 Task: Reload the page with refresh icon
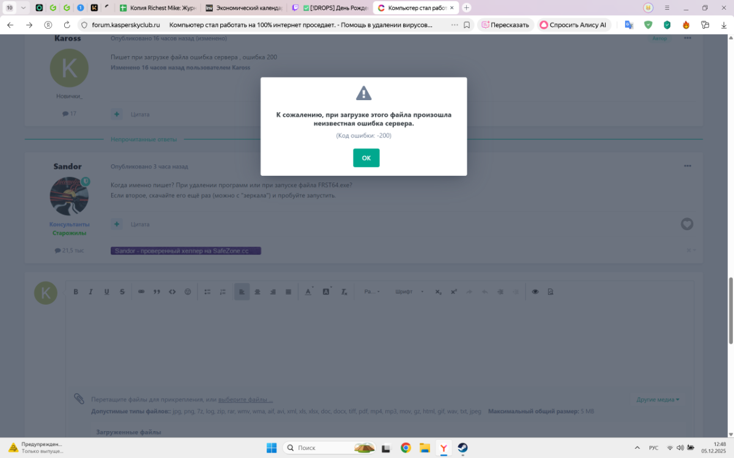[x=67, y=25]
